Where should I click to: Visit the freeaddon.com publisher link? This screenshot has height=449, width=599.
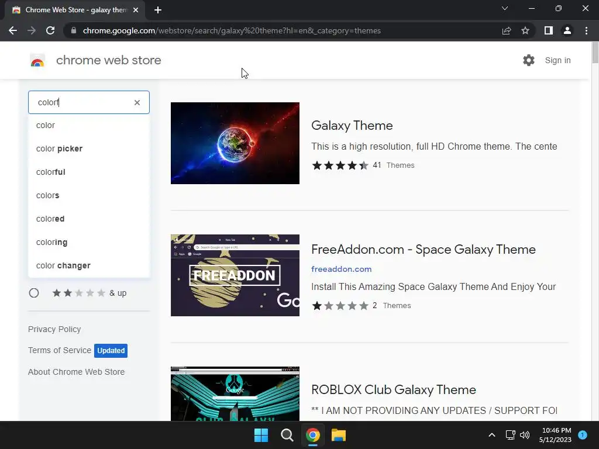pos(342,269)
